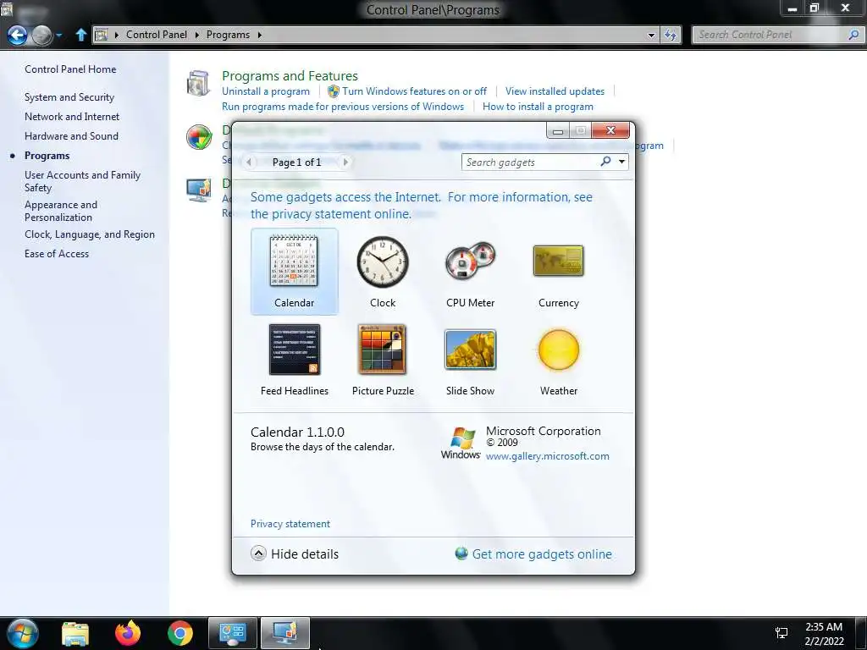Click the Search Control Panel field
Screen dimensions: 867x650
tap(769, 35)
